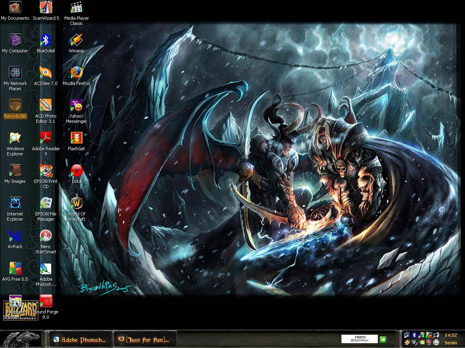
Task: Open ACD Photo Editor 3.1
Action: 46,111
